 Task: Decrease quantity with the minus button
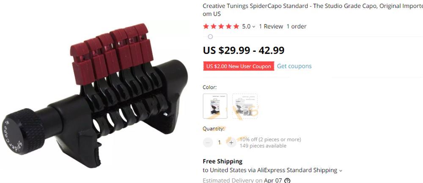208,143
